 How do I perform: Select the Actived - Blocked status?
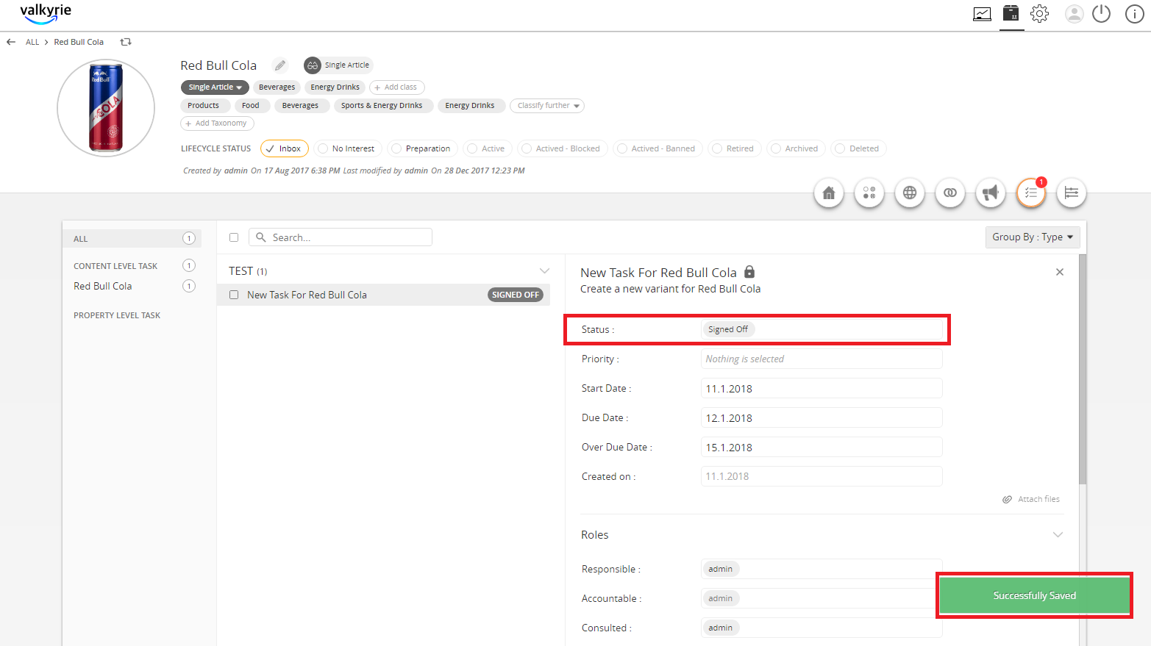(x=562, y=148)
